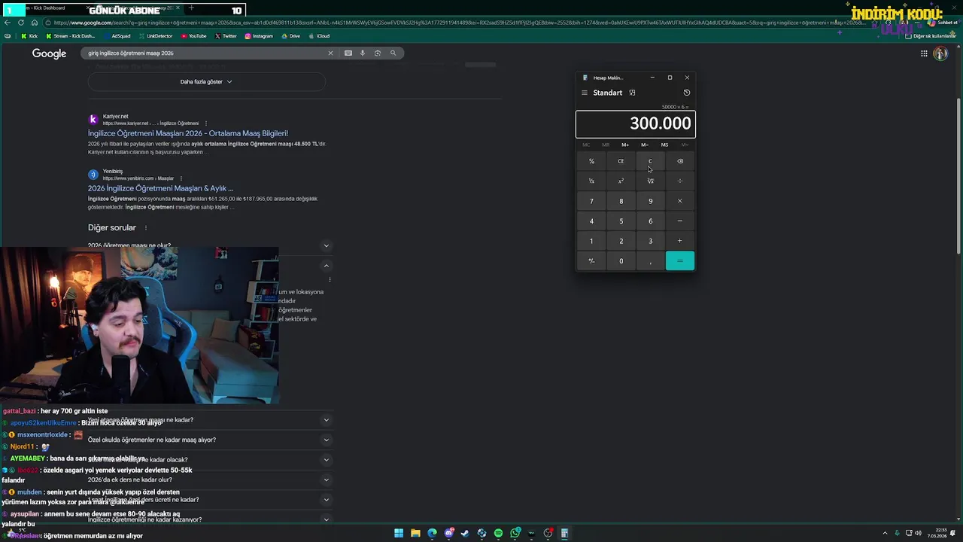Open calculator navigation hamburger menu
Screen dimensions: 963x542
coord(585,93)
